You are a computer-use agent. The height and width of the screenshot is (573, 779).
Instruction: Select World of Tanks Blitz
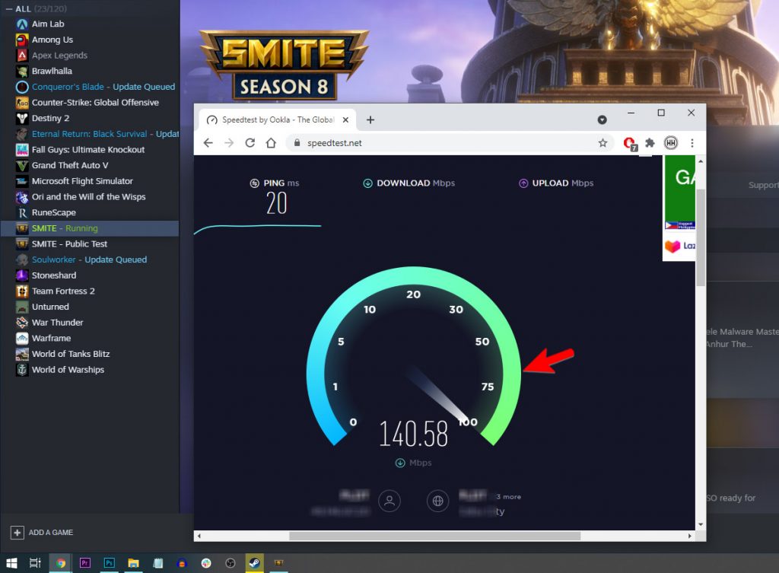click(x=71, y=354)
